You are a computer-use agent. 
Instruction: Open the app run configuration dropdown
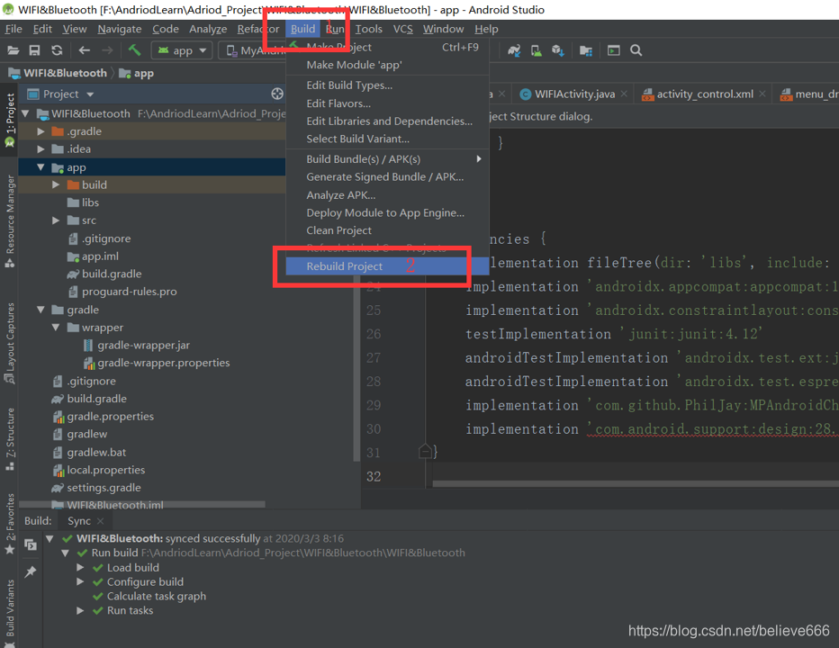pos(182,50)
